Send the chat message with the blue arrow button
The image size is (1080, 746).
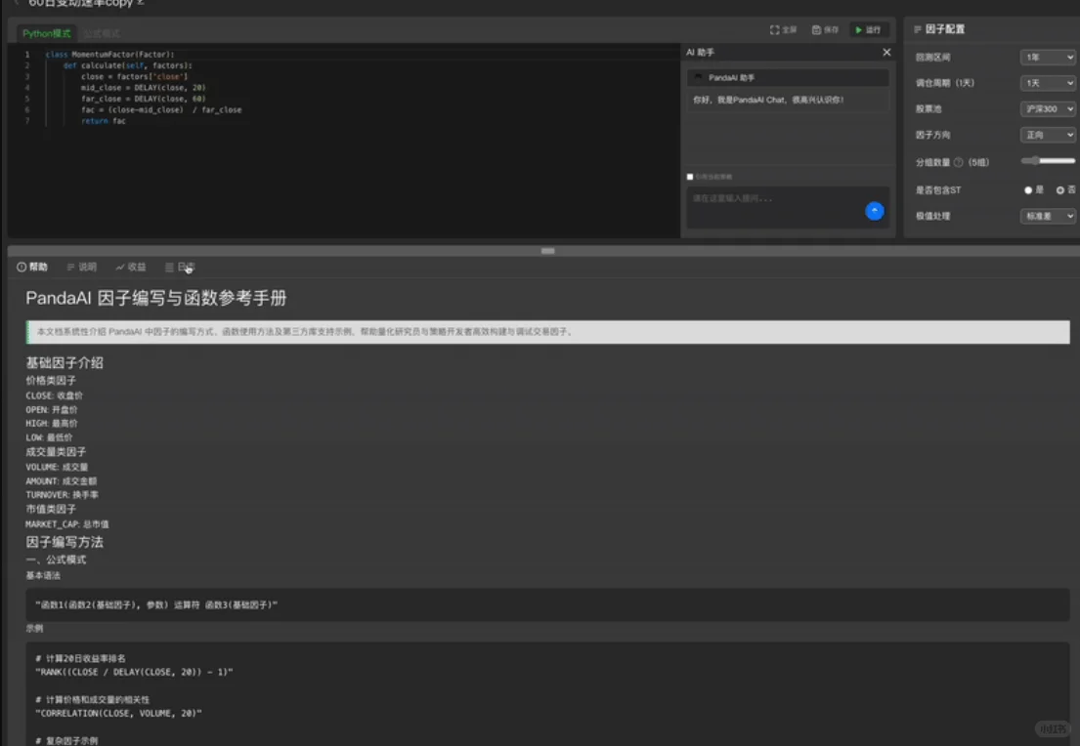[874, 211]
